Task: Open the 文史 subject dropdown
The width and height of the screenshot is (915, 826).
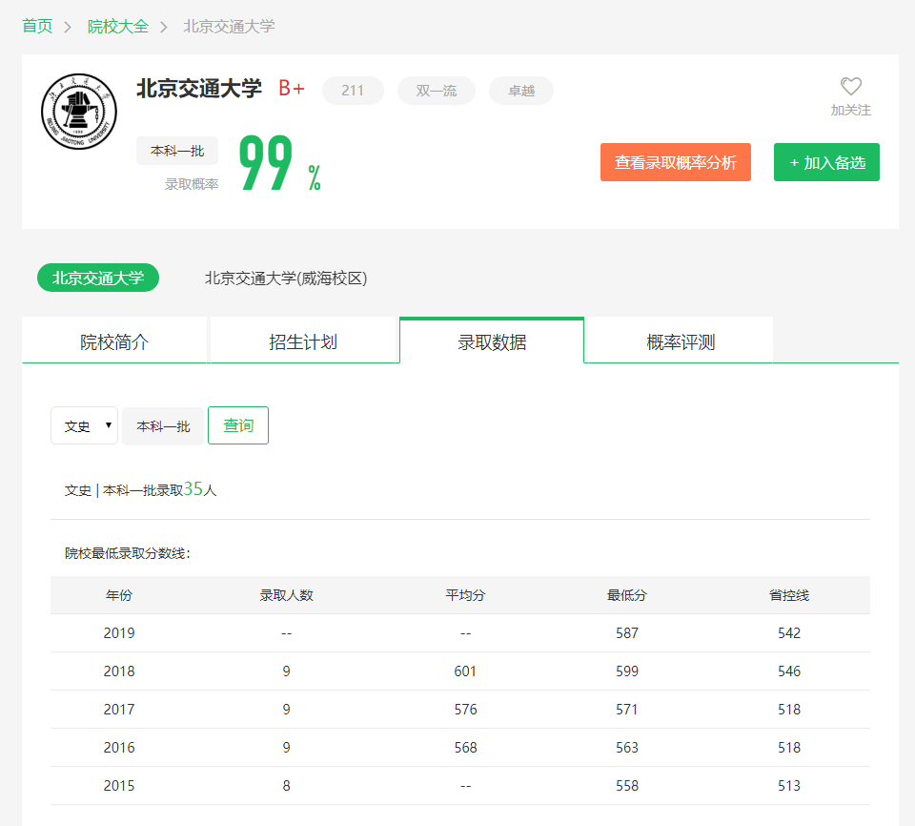Action: [x=84, y=425]
